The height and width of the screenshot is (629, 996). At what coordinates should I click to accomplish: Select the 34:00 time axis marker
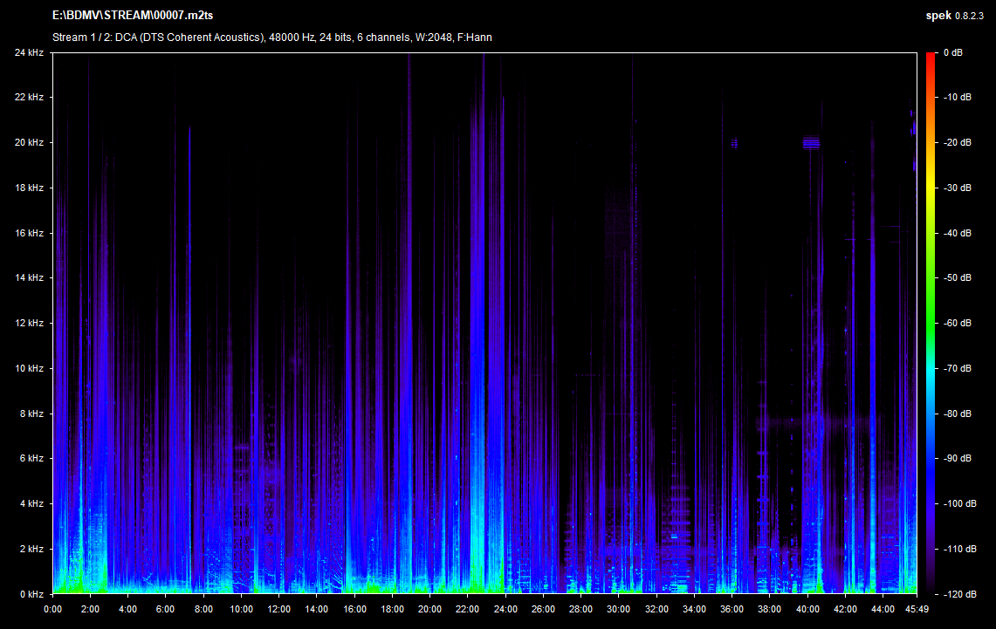(694, 609)
